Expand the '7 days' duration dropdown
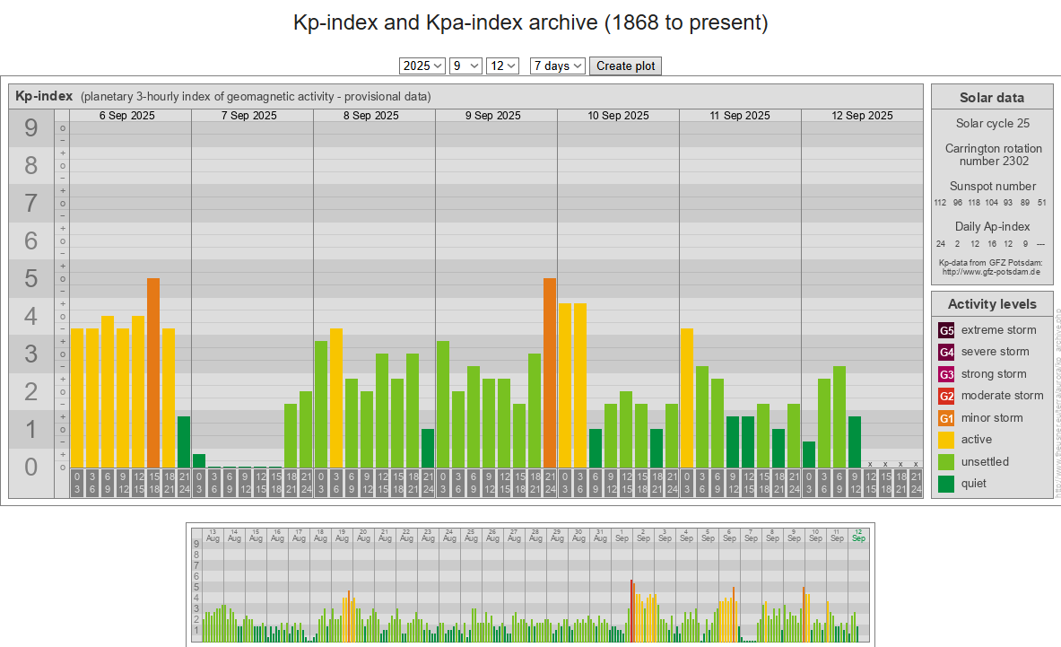 coord(557,66)
